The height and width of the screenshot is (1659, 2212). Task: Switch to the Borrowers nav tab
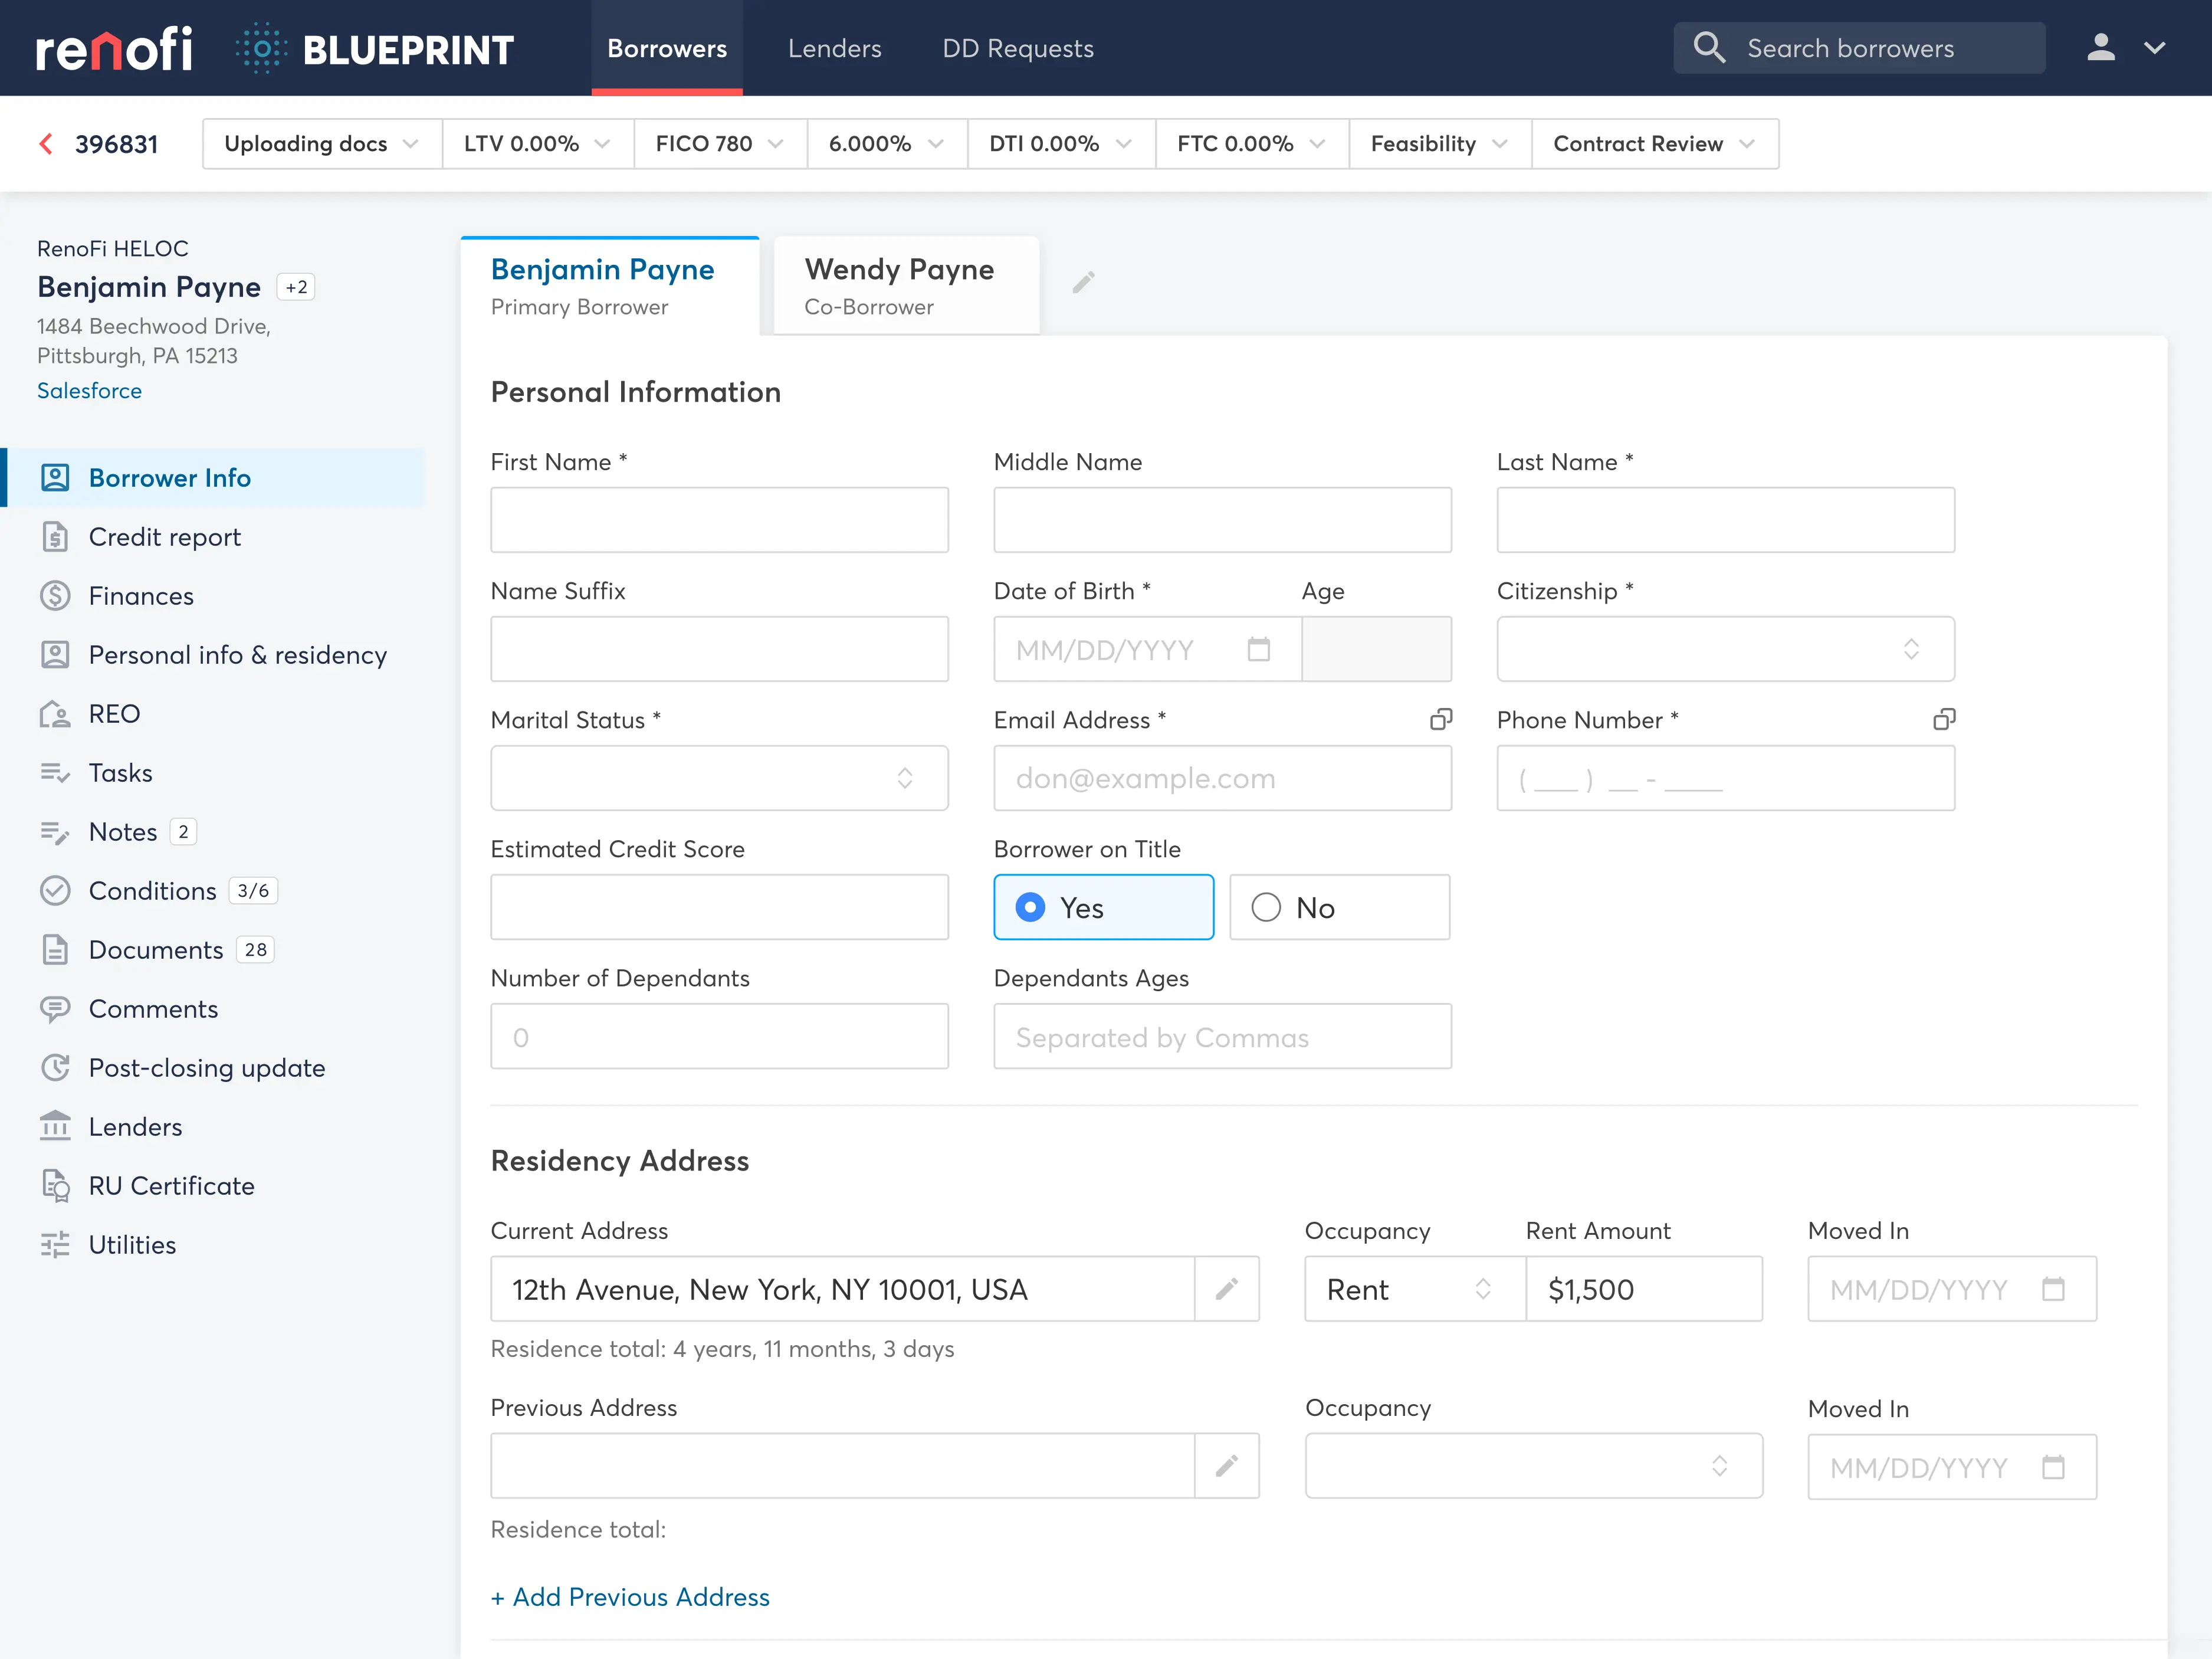(x=667, y=48)
